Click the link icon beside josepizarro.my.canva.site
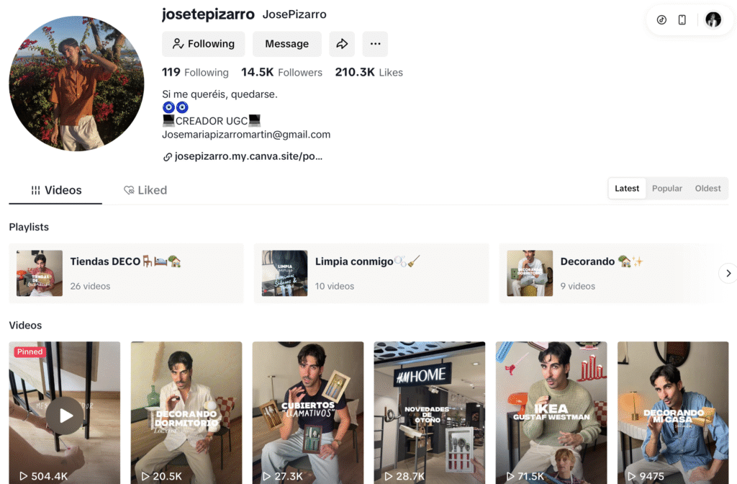This screenshot has width=737, height=484. click(167, 157)
